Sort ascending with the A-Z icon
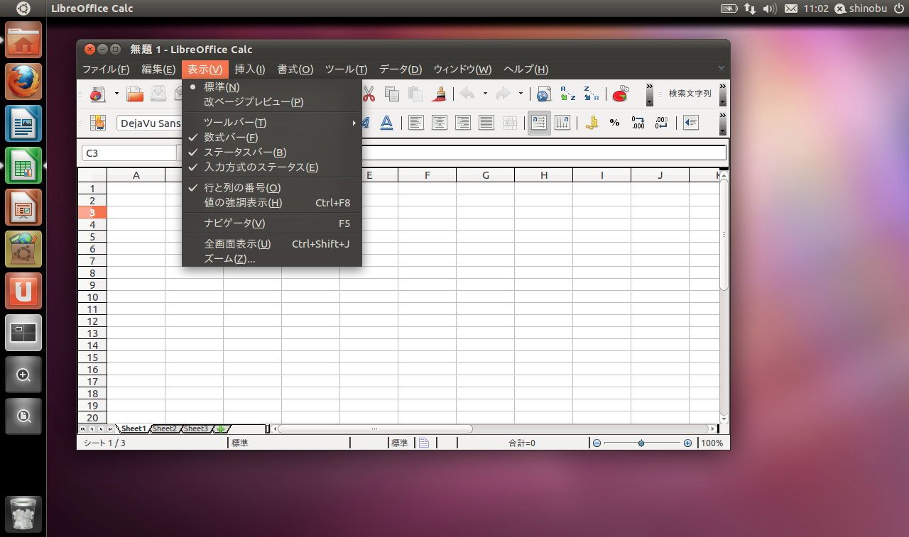 [567, 94]
